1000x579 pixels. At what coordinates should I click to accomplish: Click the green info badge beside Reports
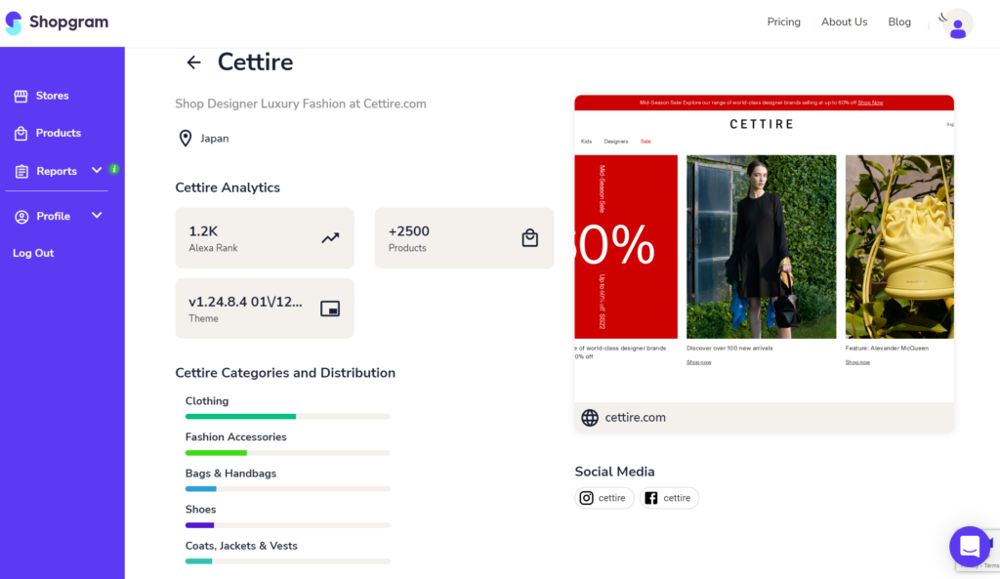click(x=114, y=169)
